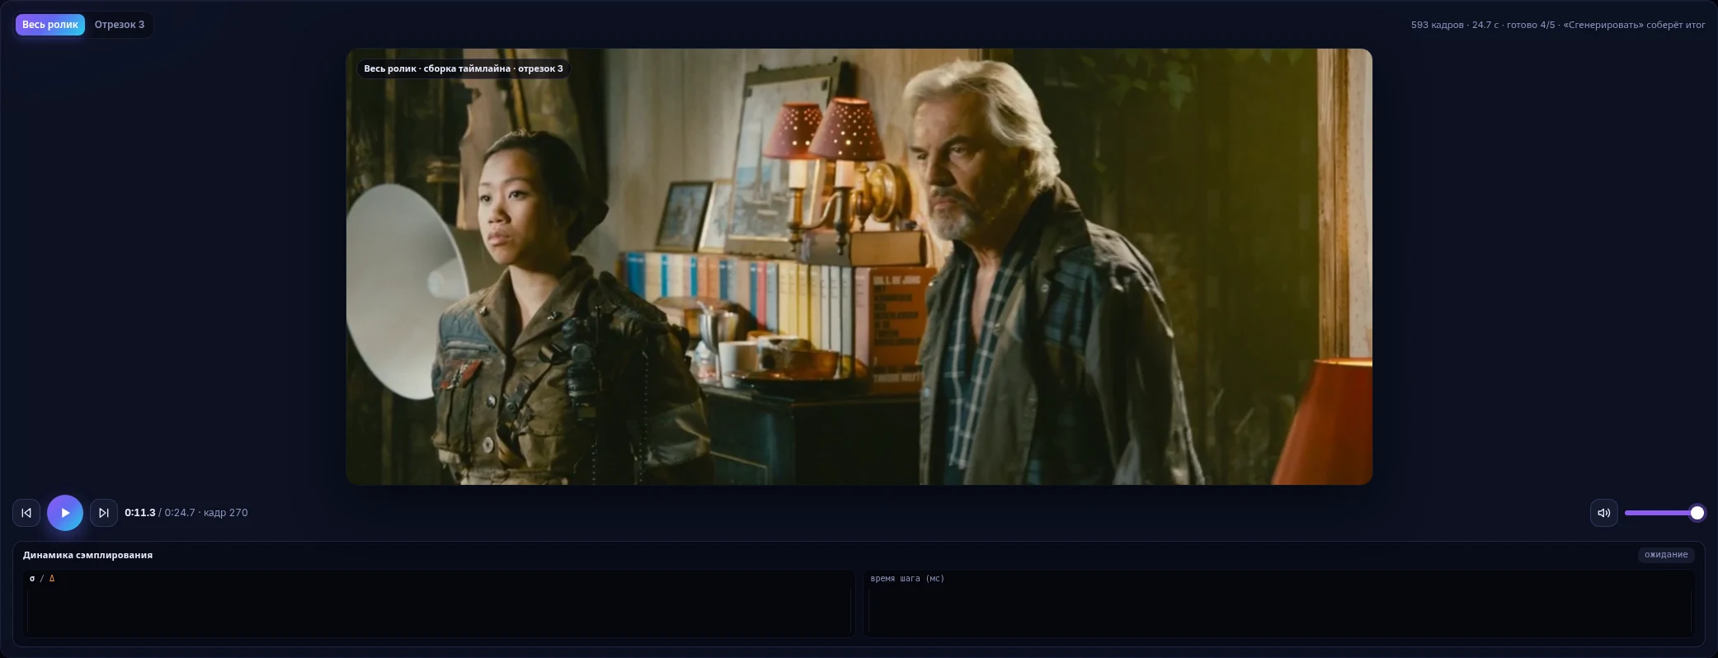
Task: Play the video with the round play button
Action: pos(65,513)
